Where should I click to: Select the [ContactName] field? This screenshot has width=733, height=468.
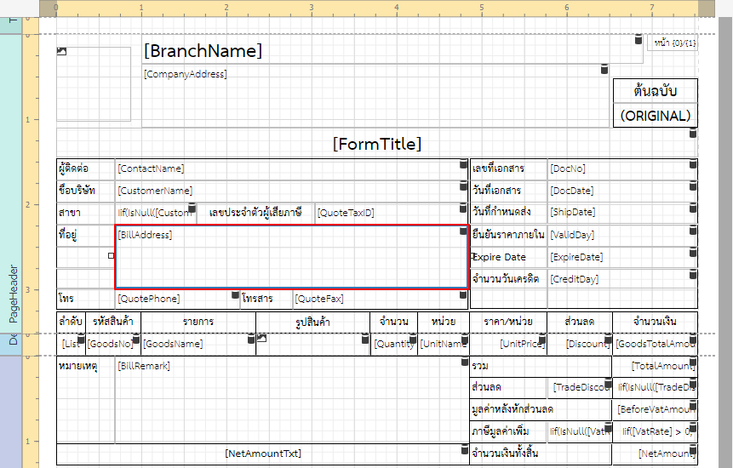click(291, 168)
